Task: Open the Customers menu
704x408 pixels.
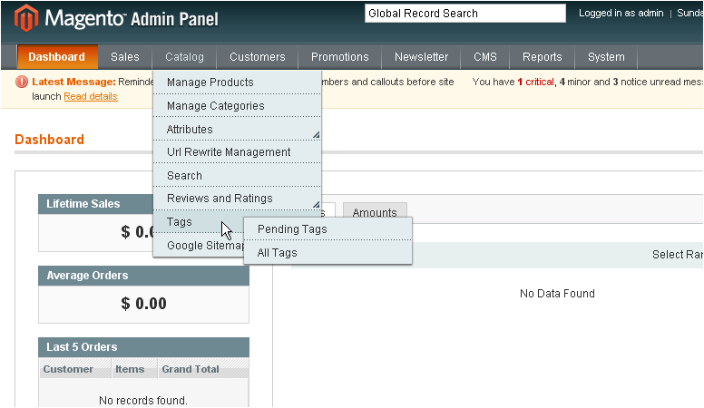Action: click(x=258, y=57)
